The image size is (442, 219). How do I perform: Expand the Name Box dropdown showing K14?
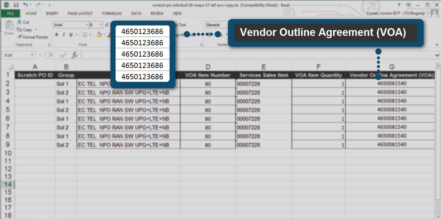[x=32, y=55]
